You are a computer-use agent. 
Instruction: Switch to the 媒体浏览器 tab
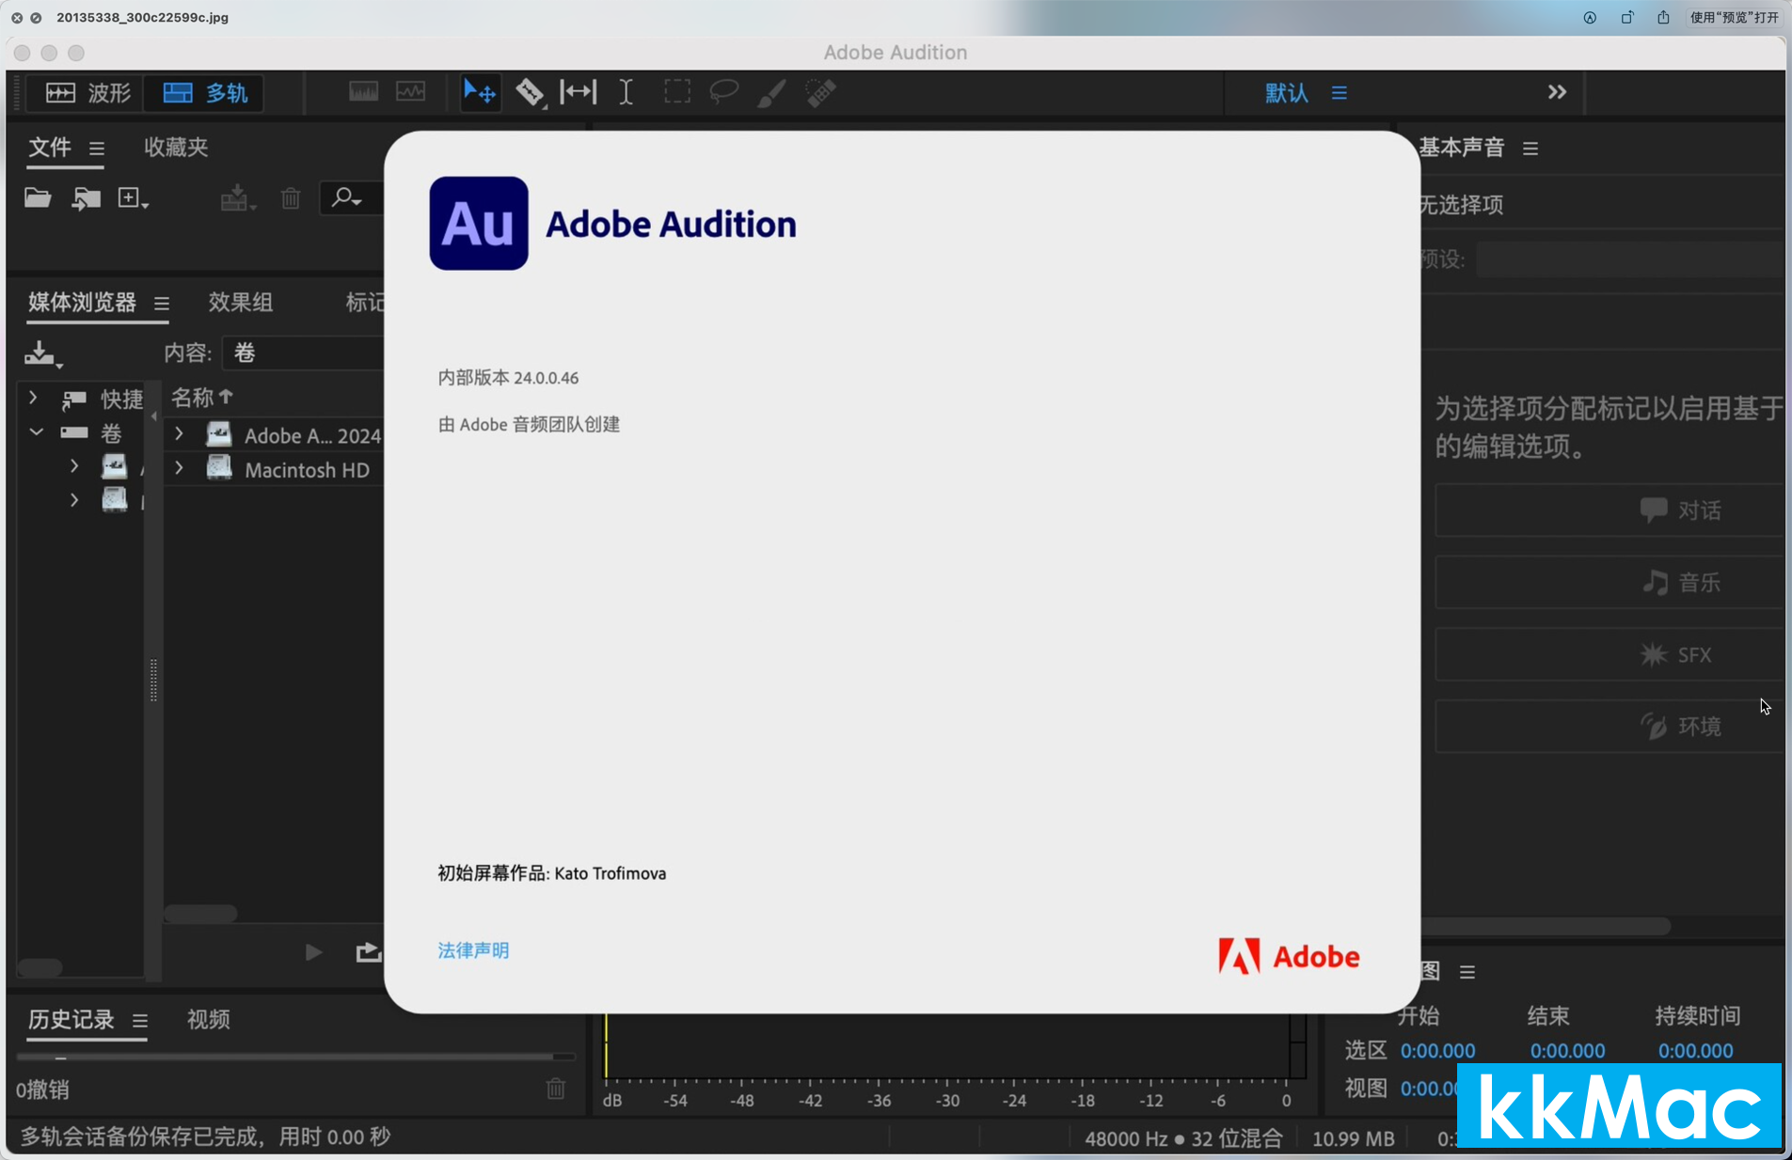(x=82, y=302)
